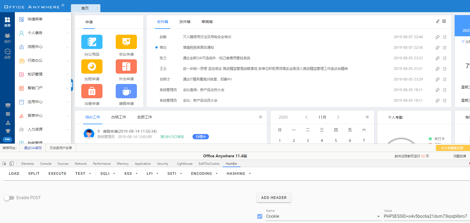
Task: Open 组织 in the left blue sidebar
Action: (x=7, y=38)
